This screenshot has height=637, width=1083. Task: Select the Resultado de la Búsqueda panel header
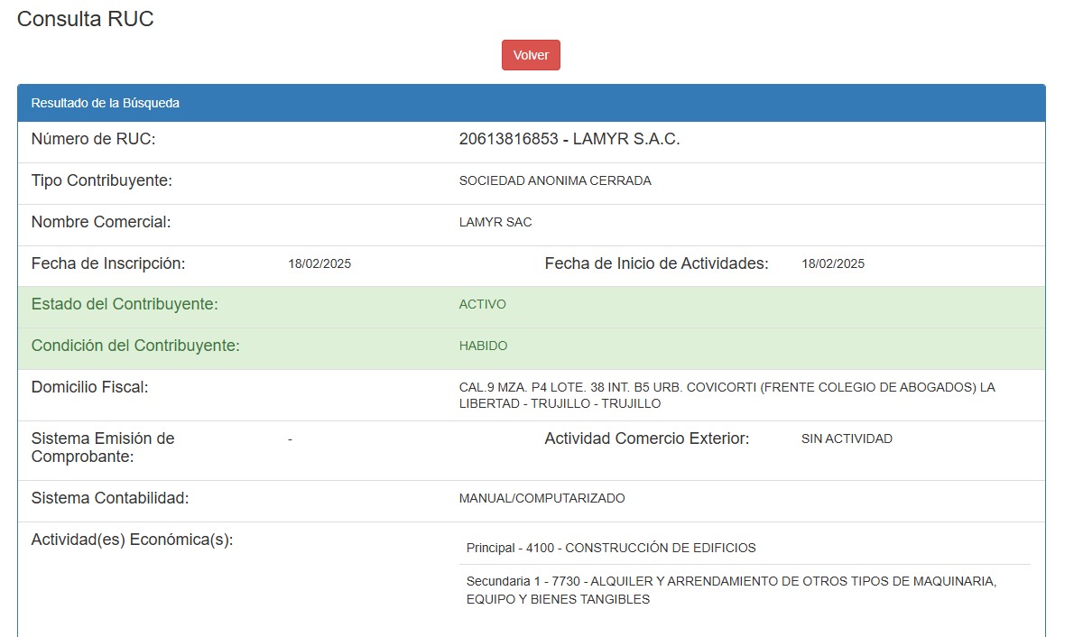(106, 103)
